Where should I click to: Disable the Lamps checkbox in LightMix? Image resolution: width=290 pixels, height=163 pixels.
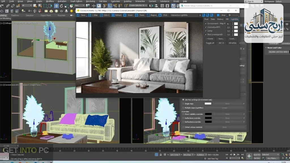[x=206, y=31]
